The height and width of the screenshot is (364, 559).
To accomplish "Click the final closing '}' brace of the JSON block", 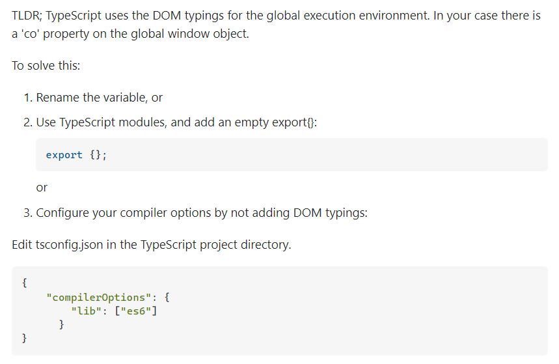I will pos(24,337).
